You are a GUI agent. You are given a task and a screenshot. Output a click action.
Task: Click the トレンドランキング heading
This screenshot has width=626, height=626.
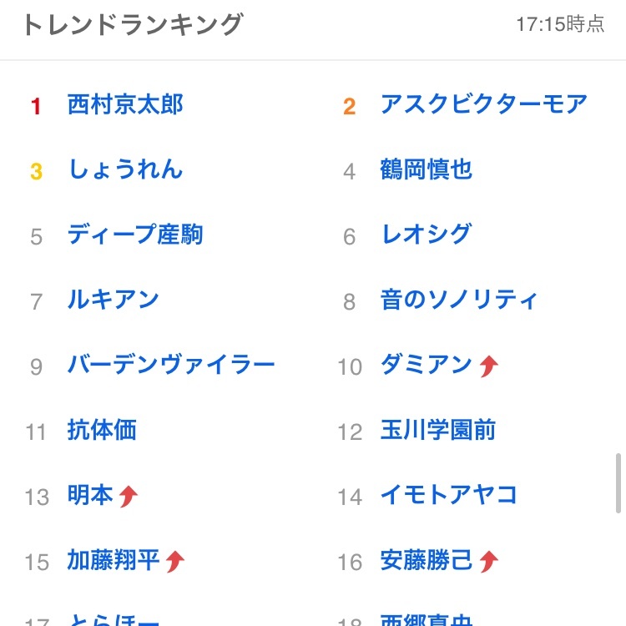(133, 24)
